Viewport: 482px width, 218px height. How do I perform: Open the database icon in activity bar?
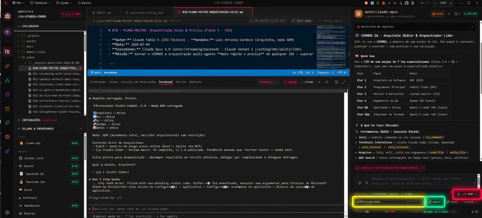click(x=7, y=94)
